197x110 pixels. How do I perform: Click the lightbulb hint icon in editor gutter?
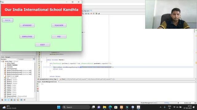pos(39,67)
